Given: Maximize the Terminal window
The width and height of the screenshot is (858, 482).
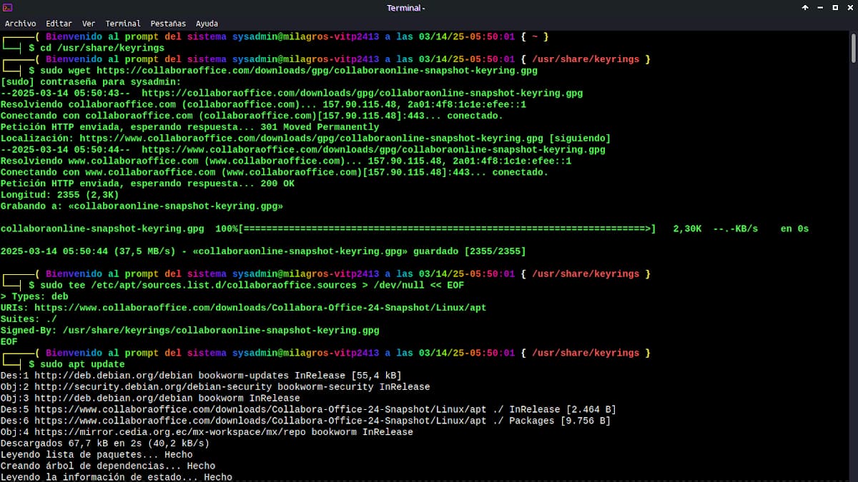Looking at the screenshot, I should pos(835,8).
